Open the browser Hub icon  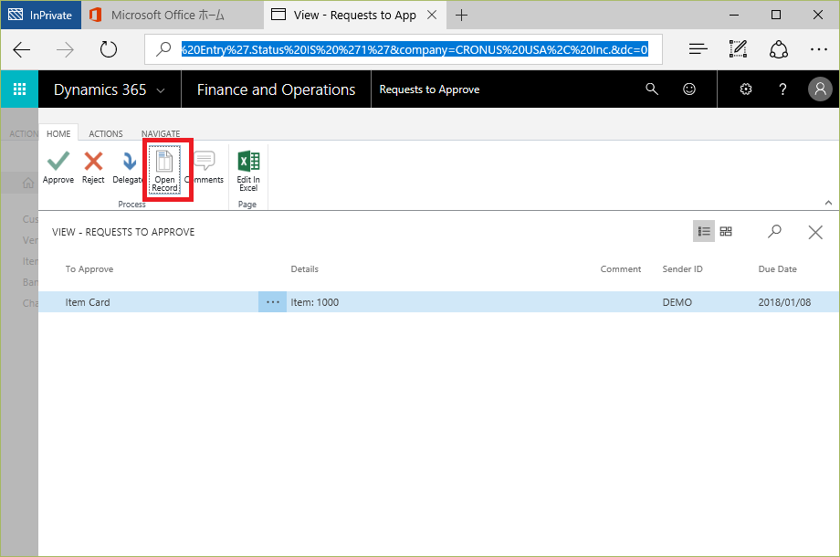tap(698, 49)
